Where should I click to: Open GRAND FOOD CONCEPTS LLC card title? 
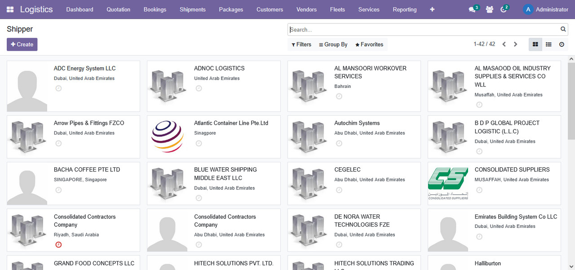point(94,263)
